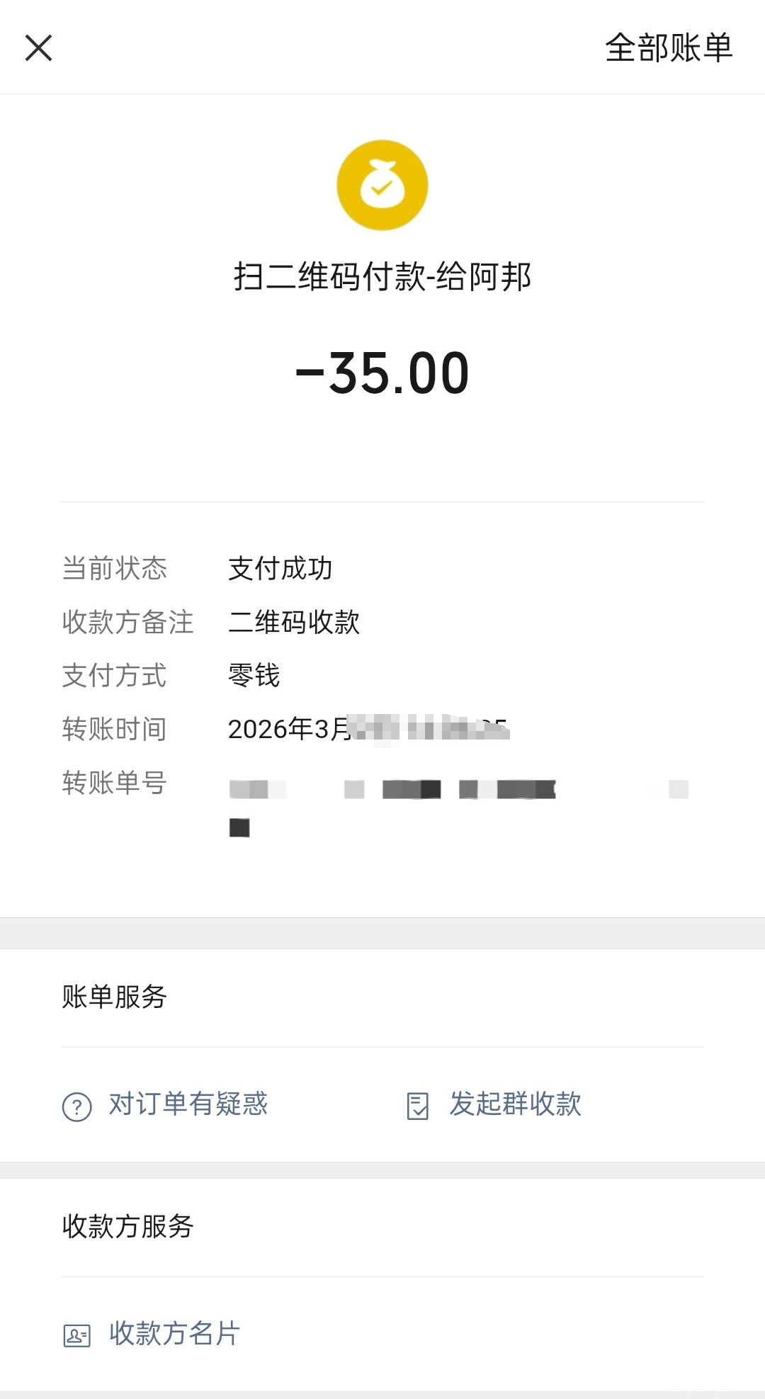Tap the 零钱 payment method value
The width and height of the screenshot is (765, 1399).
coord(254,675)
